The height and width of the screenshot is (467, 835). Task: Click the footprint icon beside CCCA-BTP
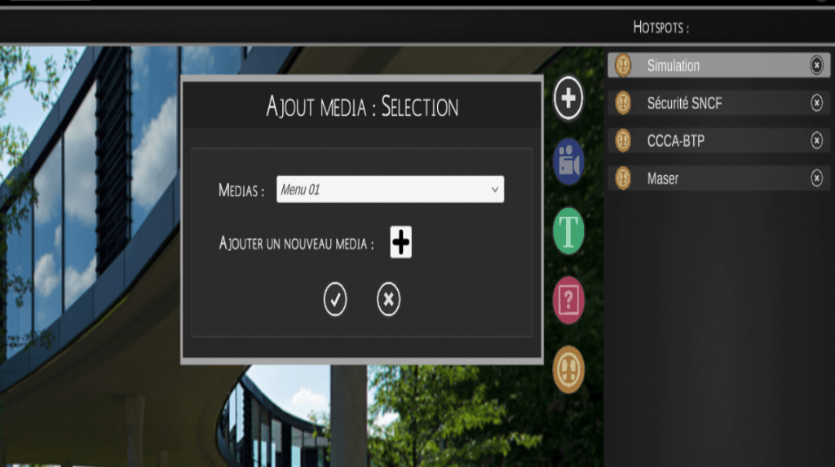(622, 140)
